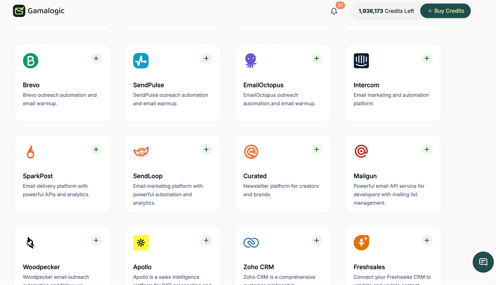Click the Apollo yellow logo icon
This screenshot has width=496, height=285.
pos(141,243)
